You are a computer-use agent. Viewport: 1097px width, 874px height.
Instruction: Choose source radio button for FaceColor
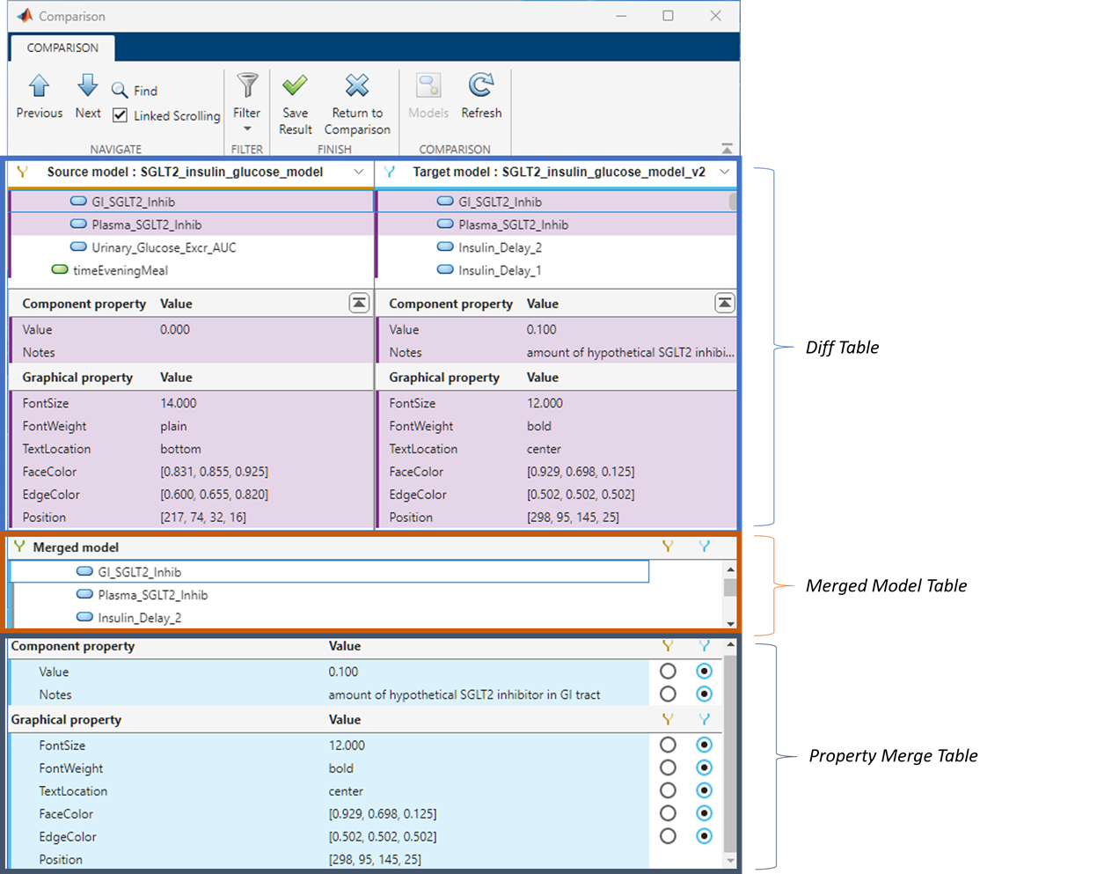tap(668, 814)
